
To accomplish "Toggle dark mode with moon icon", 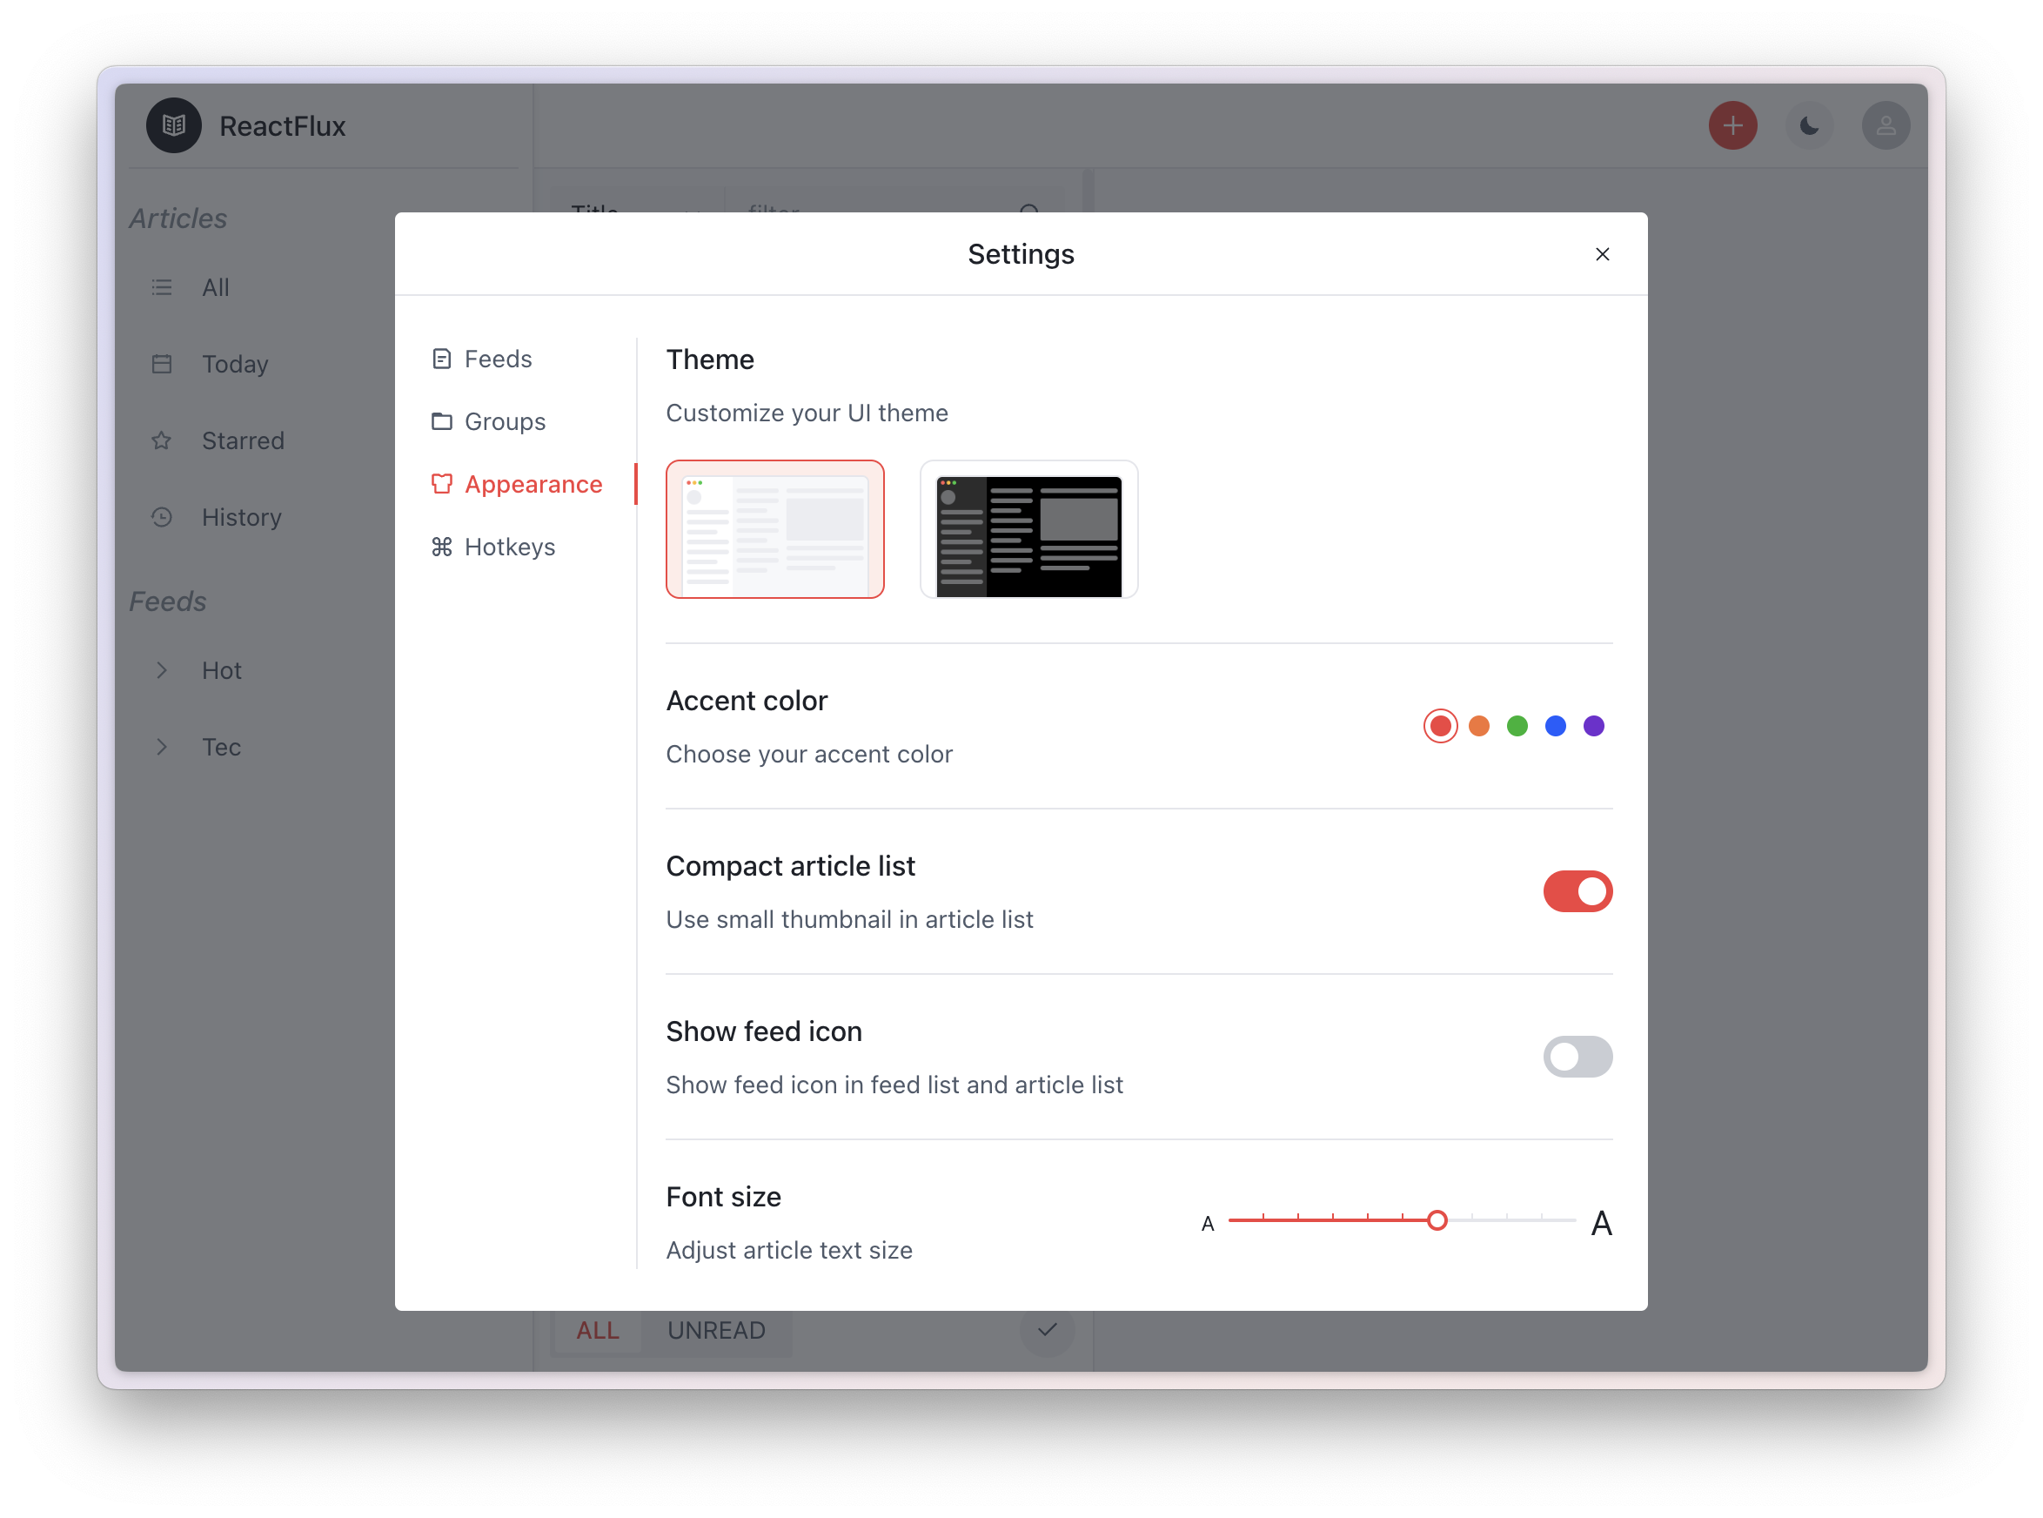I will point(1809,125).
